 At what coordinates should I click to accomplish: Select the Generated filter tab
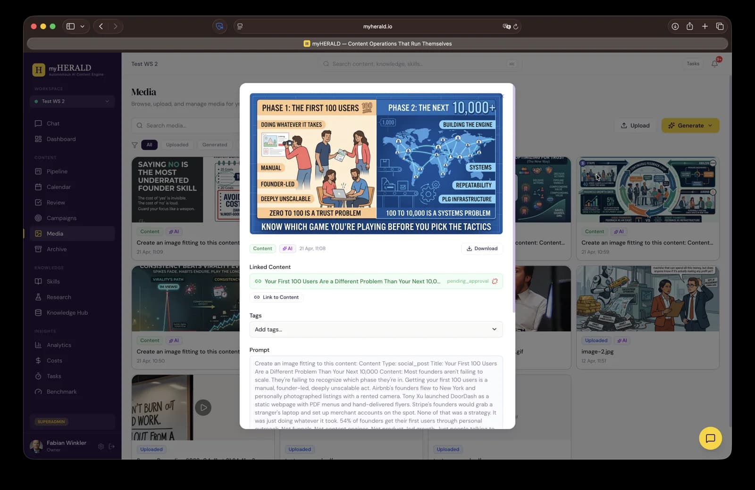pyautogui.click(x=215, y=145)
